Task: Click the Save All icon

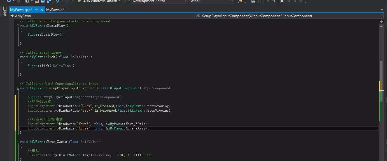Action: [49, 1]
